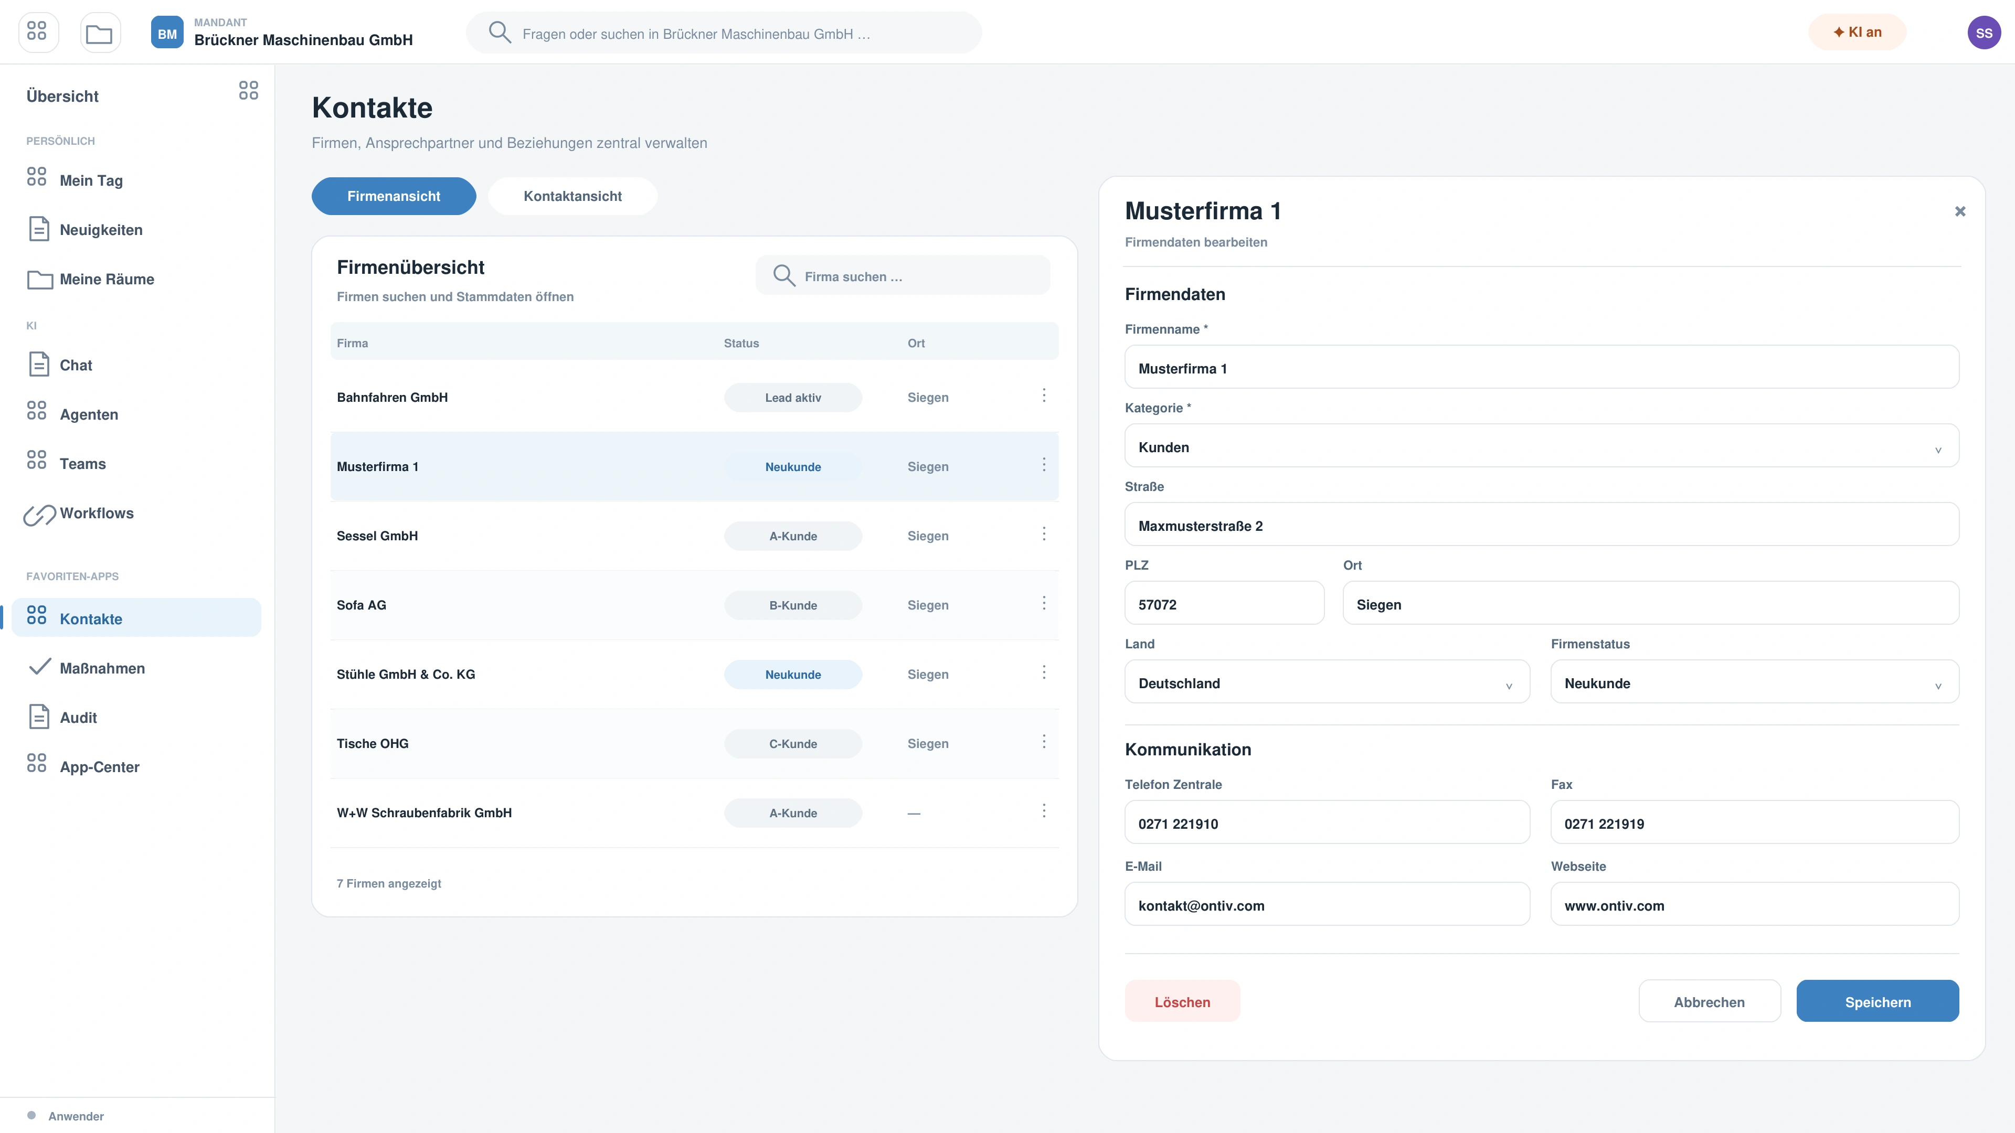Open the SS user avatar
The image size is (2015, 1133).
pos(1984,33)
